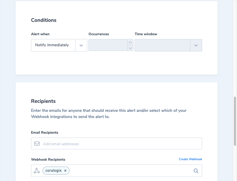Remove the coralogix webhook tag
This screenshot has height=181, width=237.
(x=65, y=171)
